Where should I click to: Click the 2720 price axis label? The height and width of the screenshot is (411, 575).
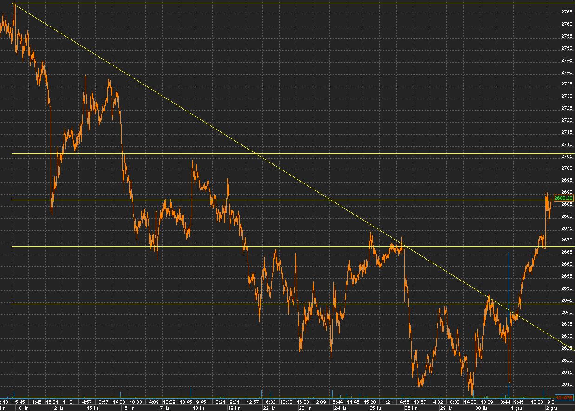(567, 120)
